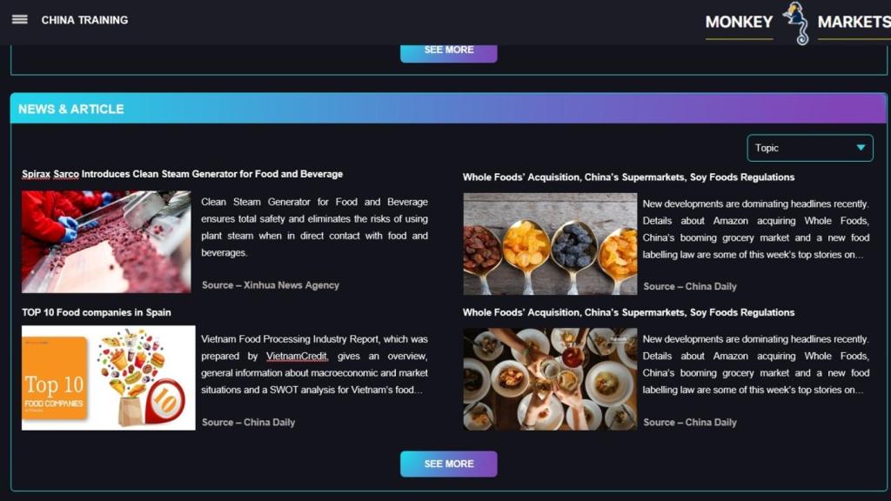Viewport: 891px width, 501px height.
Task: Click the upper SEE MORE button
Action: click(448, 53)
